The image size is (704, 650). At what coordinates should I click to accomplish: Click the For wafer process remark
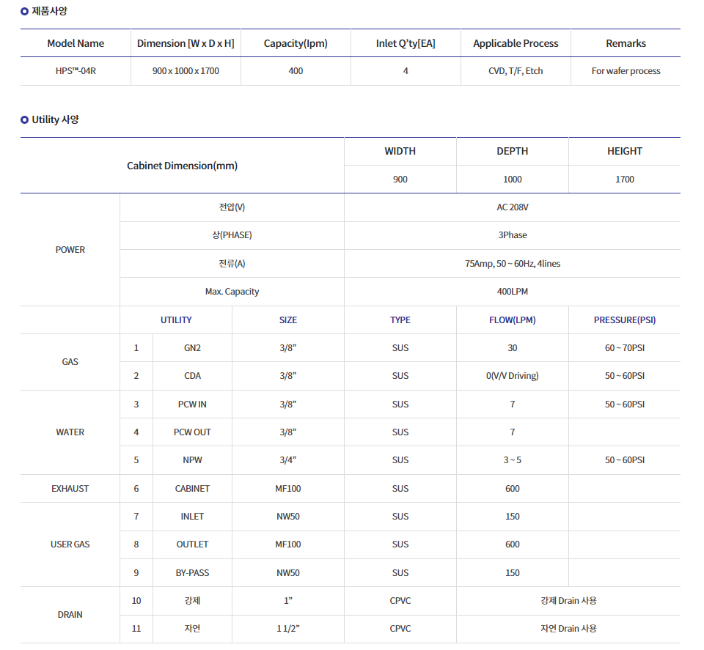626,71
